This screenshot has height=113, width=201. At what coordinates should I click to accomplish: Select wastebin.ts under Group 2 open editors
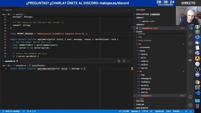(160, 28)
